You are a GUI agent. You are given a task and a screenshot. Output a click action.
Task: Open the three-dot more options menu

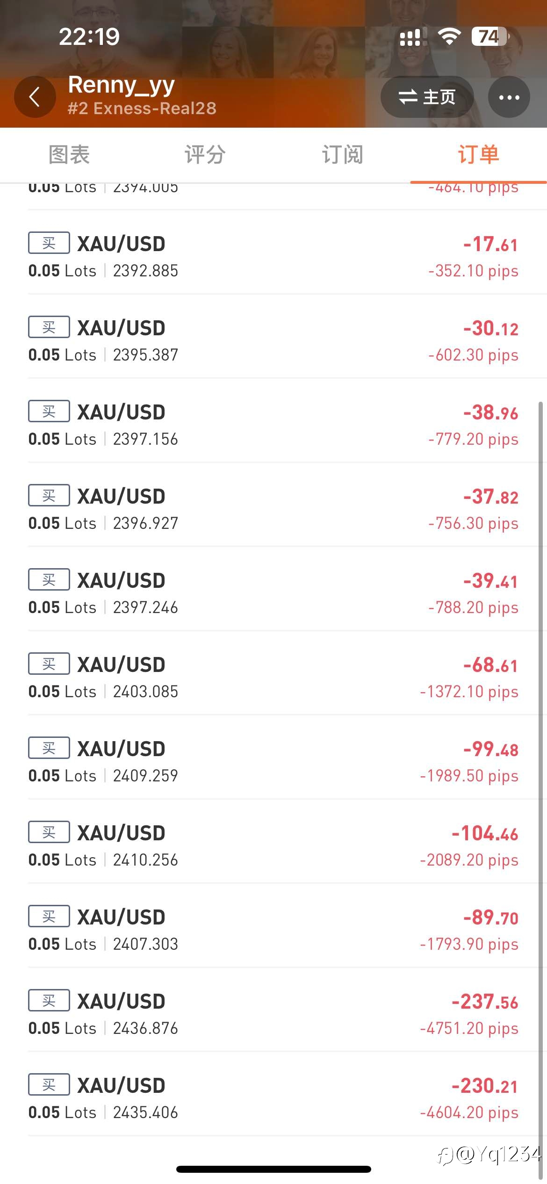pyautogui.click(x=509, y=97)
